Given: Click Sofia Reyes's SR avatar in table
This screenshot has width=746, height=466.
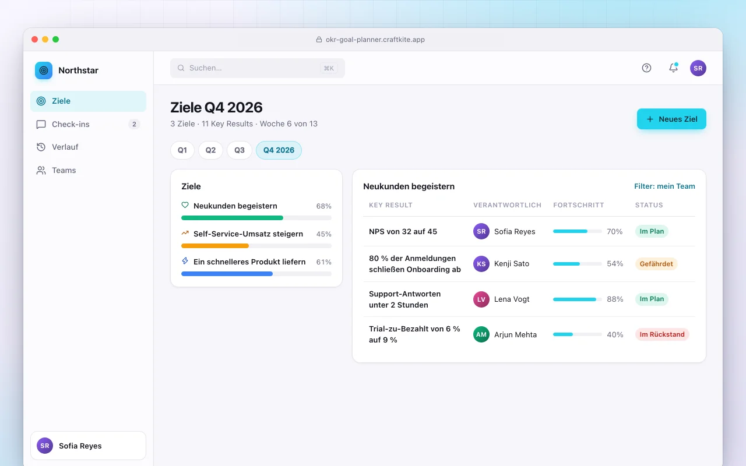Looking at the screenshot, I should pyautogui.click(x=481, y=231).
